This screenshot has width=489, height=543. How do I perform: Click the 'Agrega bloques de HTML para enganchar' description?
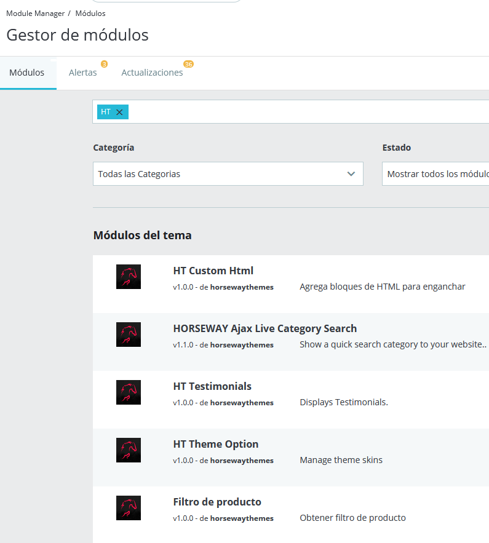point(383,287)
